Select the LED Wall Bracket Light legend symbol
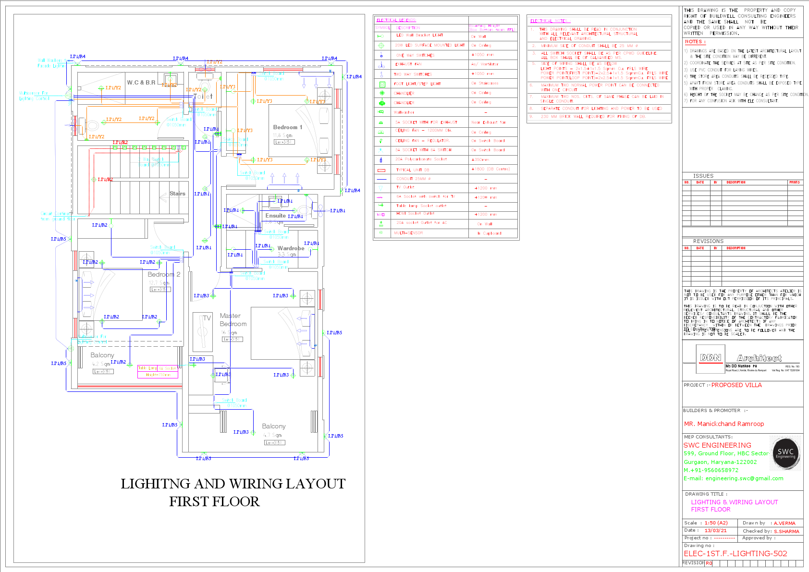The height and width of the screenshot is (572, 809). (381, 37)
